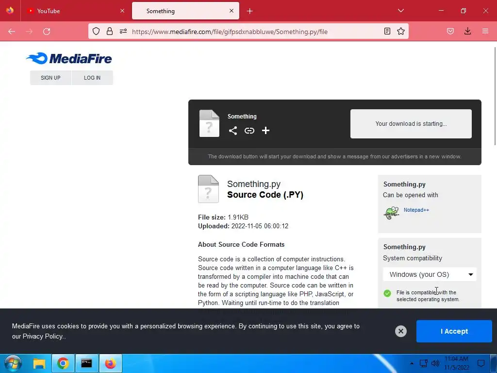Viewport: 497px width, 373px height.
Task: Select the Something tab
Action: (185, 11)
